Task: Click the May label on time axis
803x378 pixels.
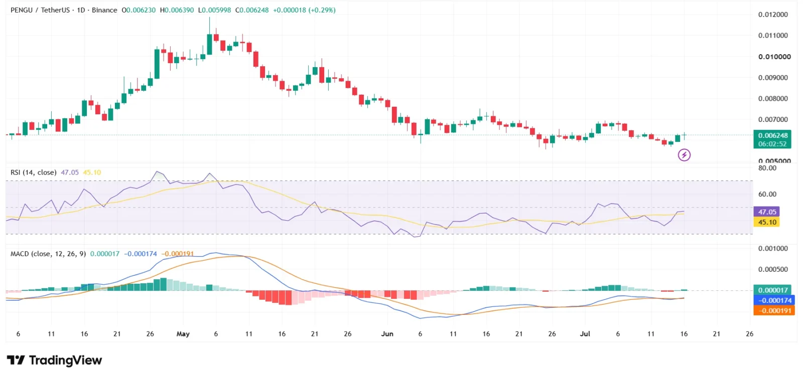Action: [x=183, y=334]
